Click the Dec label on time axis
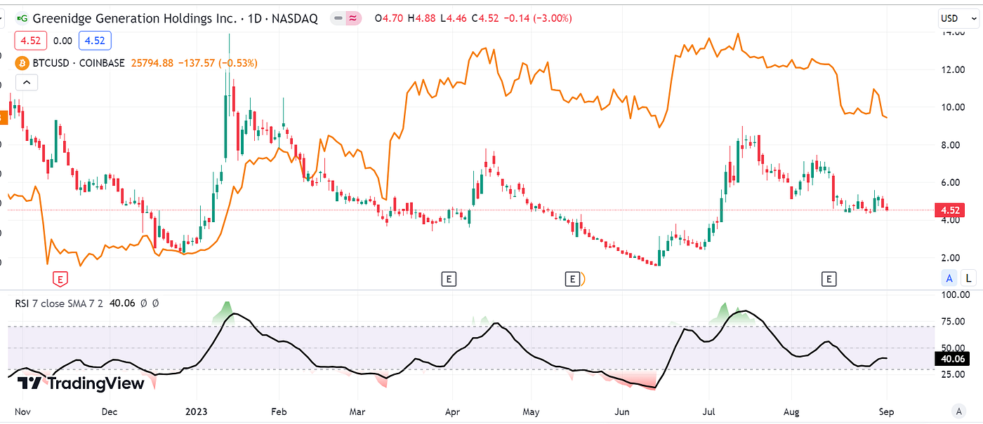 [x=110, y=412]
